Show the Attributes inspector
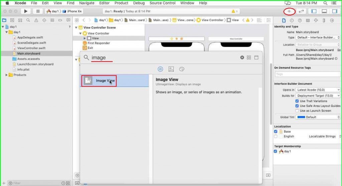The height and width of the screenshot is (186, 342). click(316, 20)
